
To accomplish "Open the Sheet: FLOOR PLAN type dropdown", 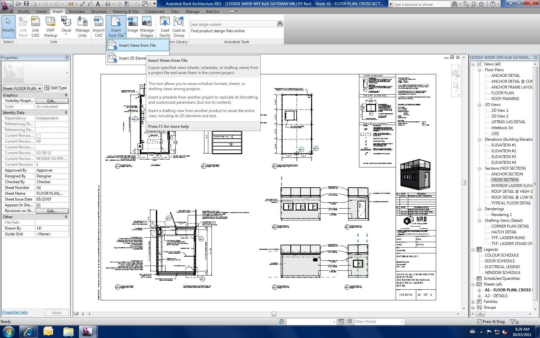I will (22, 88).
